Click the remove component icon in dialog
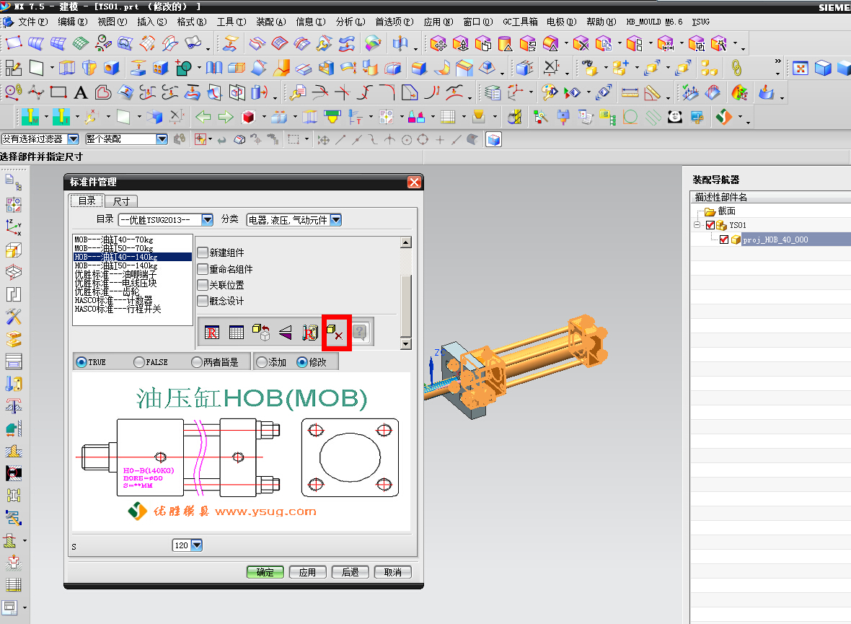The width and height of the screenshot is (851, 624). 336,333
